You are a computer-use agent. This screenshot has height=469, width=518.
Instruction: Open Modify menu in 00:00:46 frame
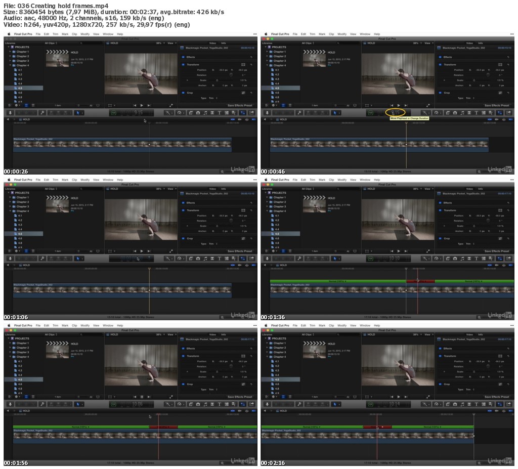(x=342, y=34)
